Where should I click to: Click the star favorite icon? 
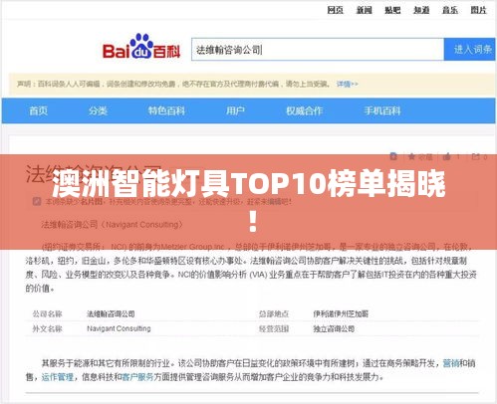pos(411,156)
